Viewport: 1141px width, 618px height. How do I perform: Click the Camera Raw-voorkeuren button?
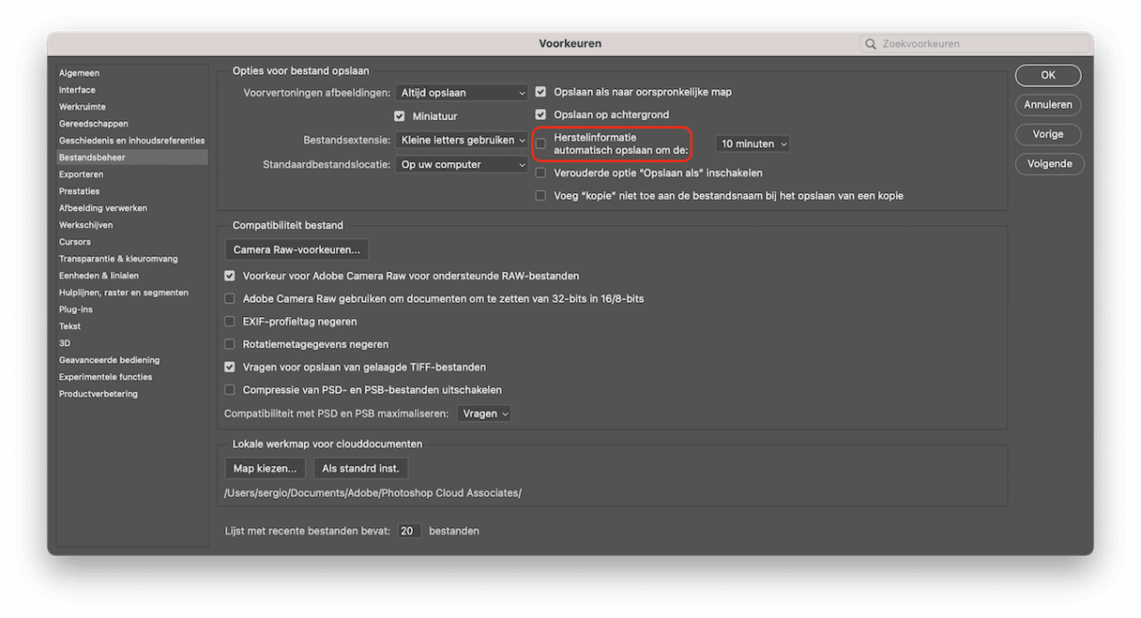[x=297, y=250]
